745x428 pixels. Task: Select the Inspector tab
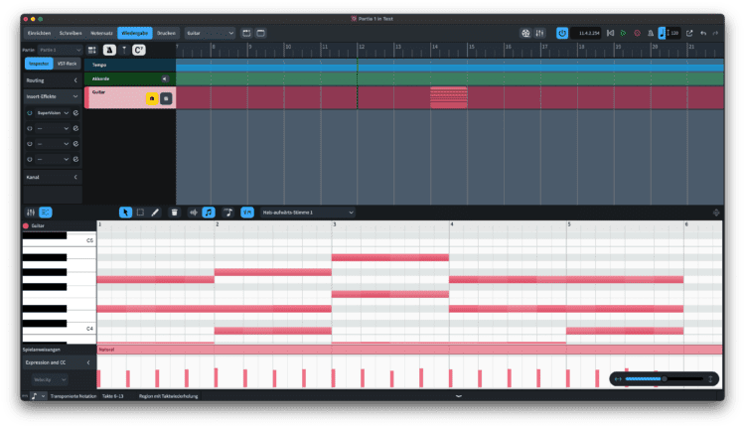click(x=39, y=64)
